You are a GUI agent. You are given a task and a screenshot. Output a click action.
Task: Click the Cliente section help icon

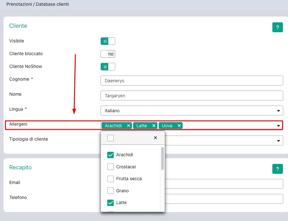tap(277, 27)
